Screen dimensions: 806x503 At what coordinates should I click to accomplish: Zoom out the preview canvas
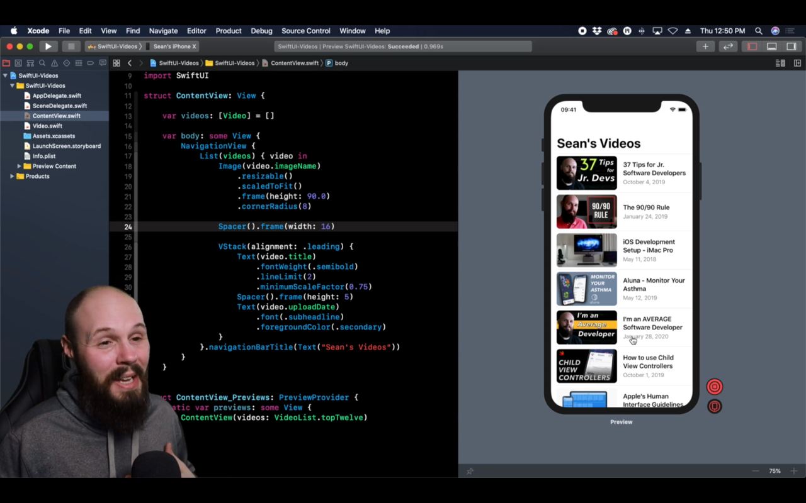(x=755, y=471)
